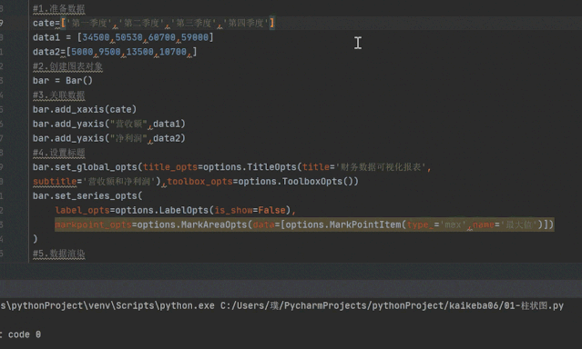
Task: Click the value 5000 in data2
Action: pos(82,52)
